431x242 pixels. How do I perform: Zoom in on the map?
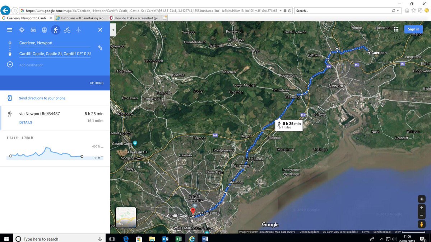pos(422,208)
